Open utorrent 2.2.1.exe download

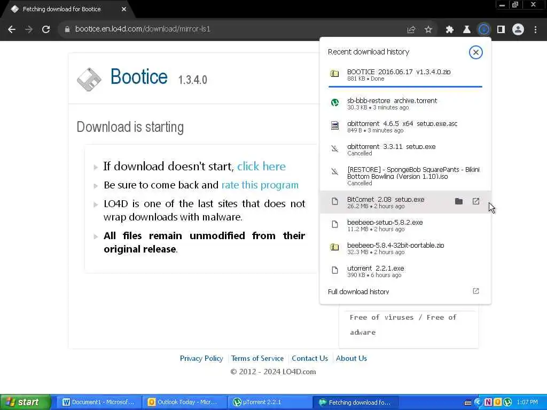coord(405,271)
